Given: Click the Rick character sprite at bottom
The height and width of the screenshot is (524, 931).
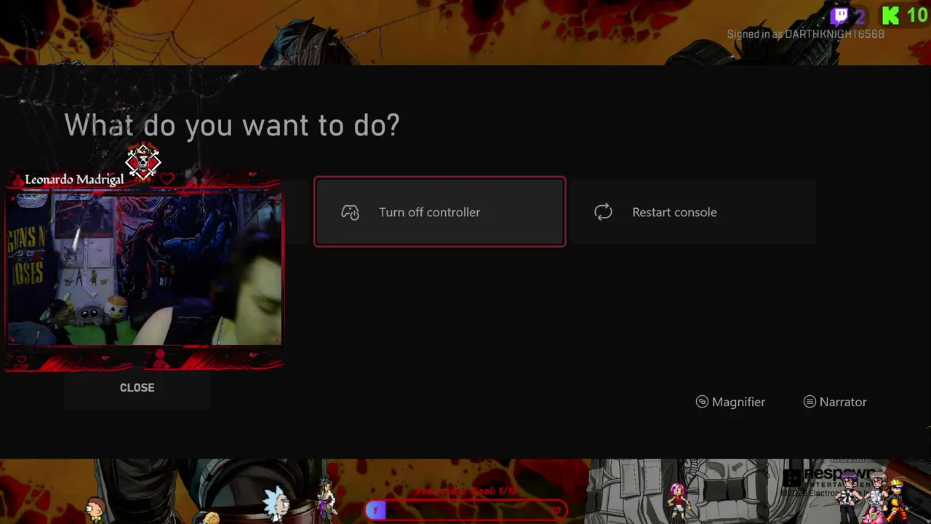Looking at the screenshot, I should coord(277,504).
